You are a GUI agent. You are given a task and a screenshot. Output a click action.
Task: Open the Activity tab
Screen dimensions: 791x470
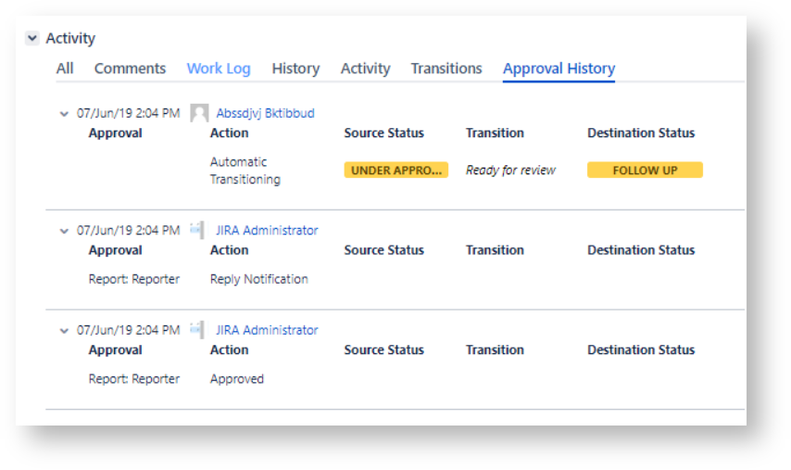click(x=365, y=69)
